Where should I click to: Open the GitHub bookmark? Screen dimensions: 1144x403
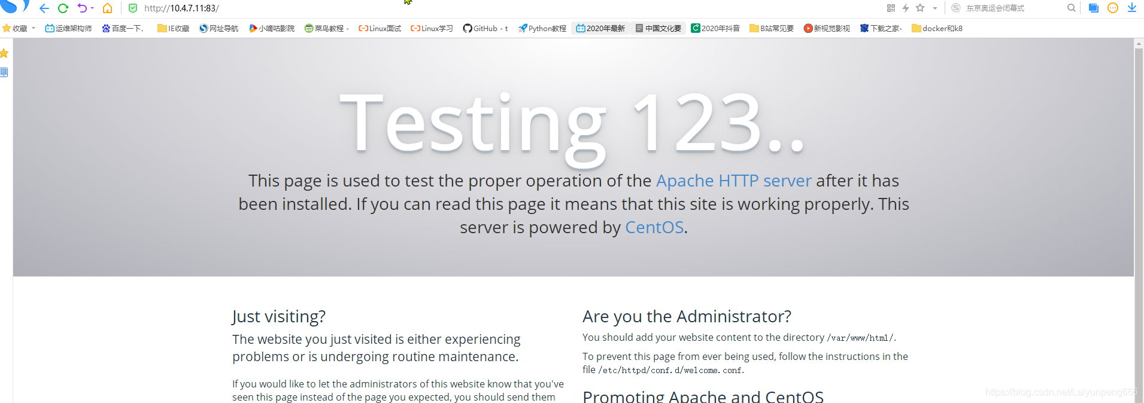click(485, 28)
